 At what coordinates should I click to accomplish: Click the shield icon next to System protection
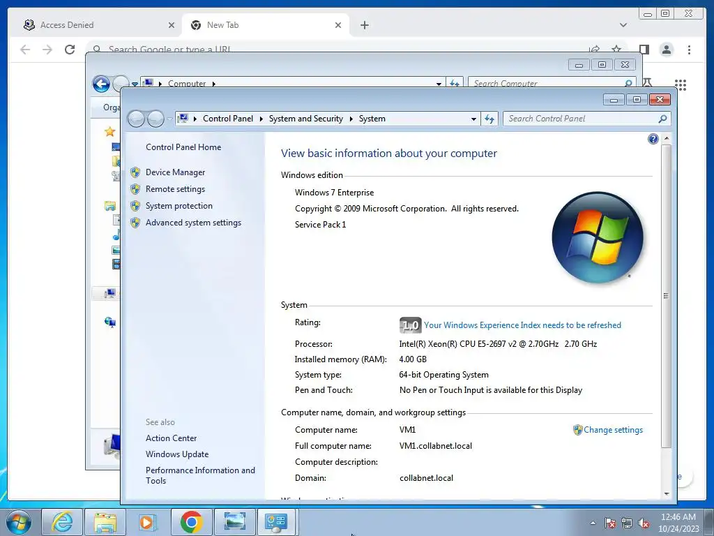point(135,206)
